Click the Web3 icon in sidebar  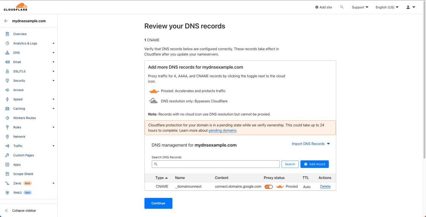pos(7,193)
